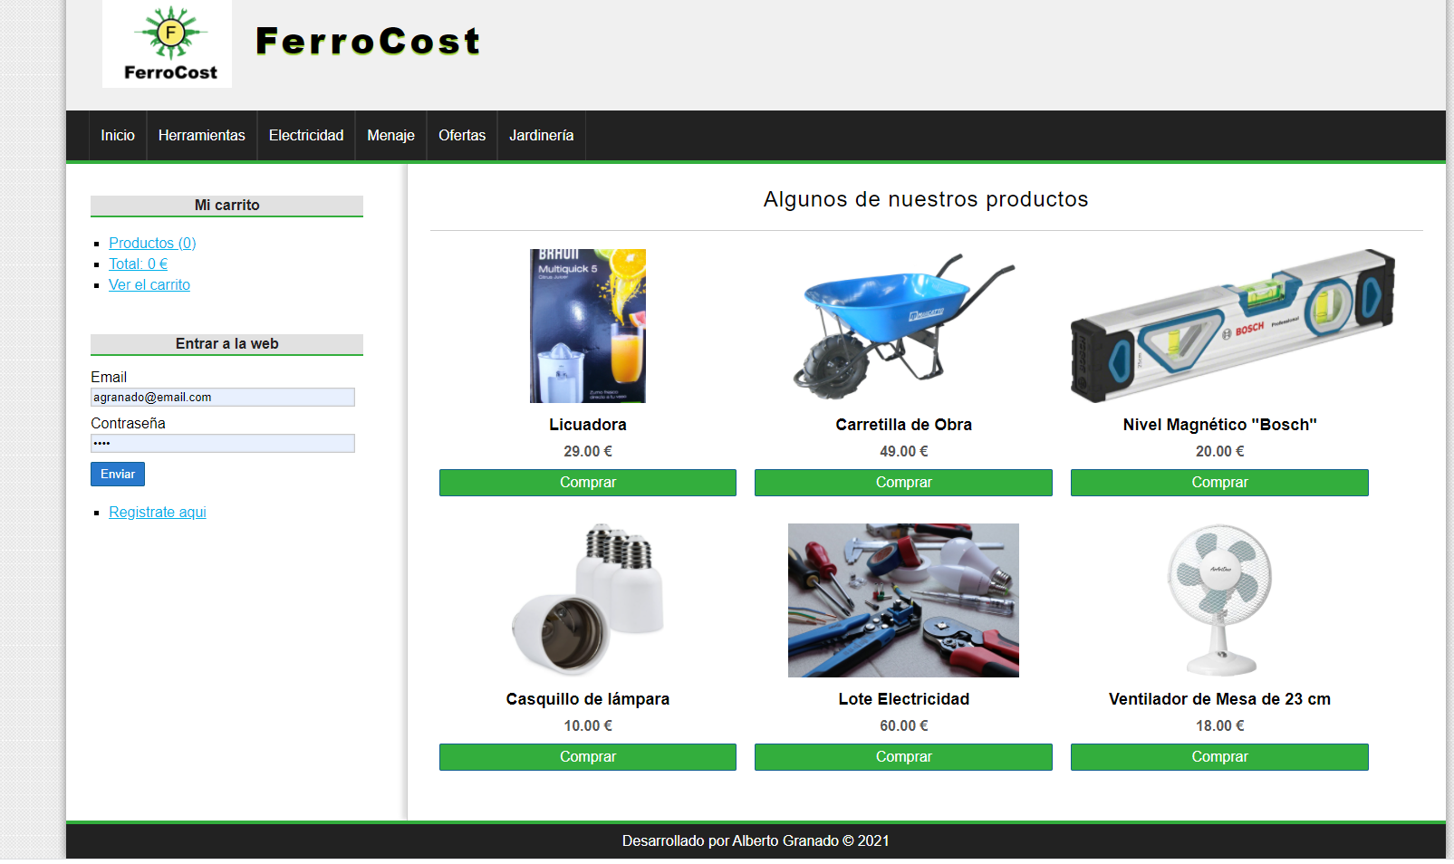Switch to the Jardinería category

[x=541, y=135]
